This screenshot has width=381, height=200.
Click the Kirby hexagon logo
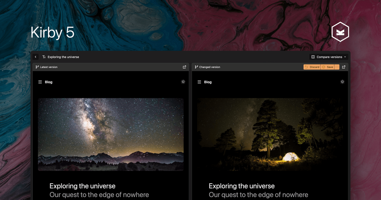point(340,32)
